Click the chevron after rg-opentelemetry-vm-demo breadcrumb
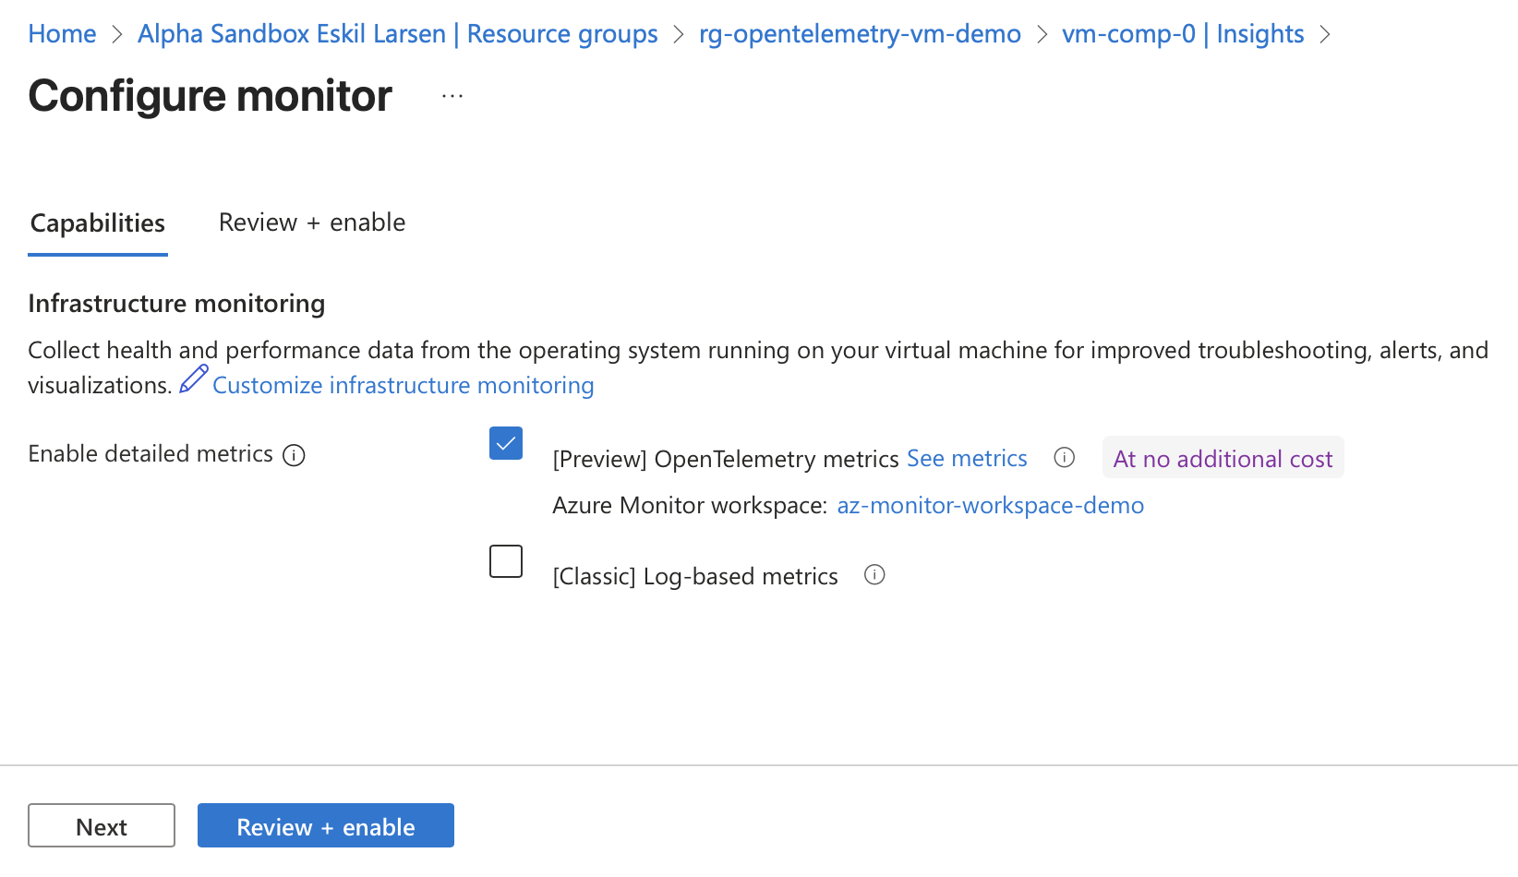1518x877 pixels. tap(1042, 33)
